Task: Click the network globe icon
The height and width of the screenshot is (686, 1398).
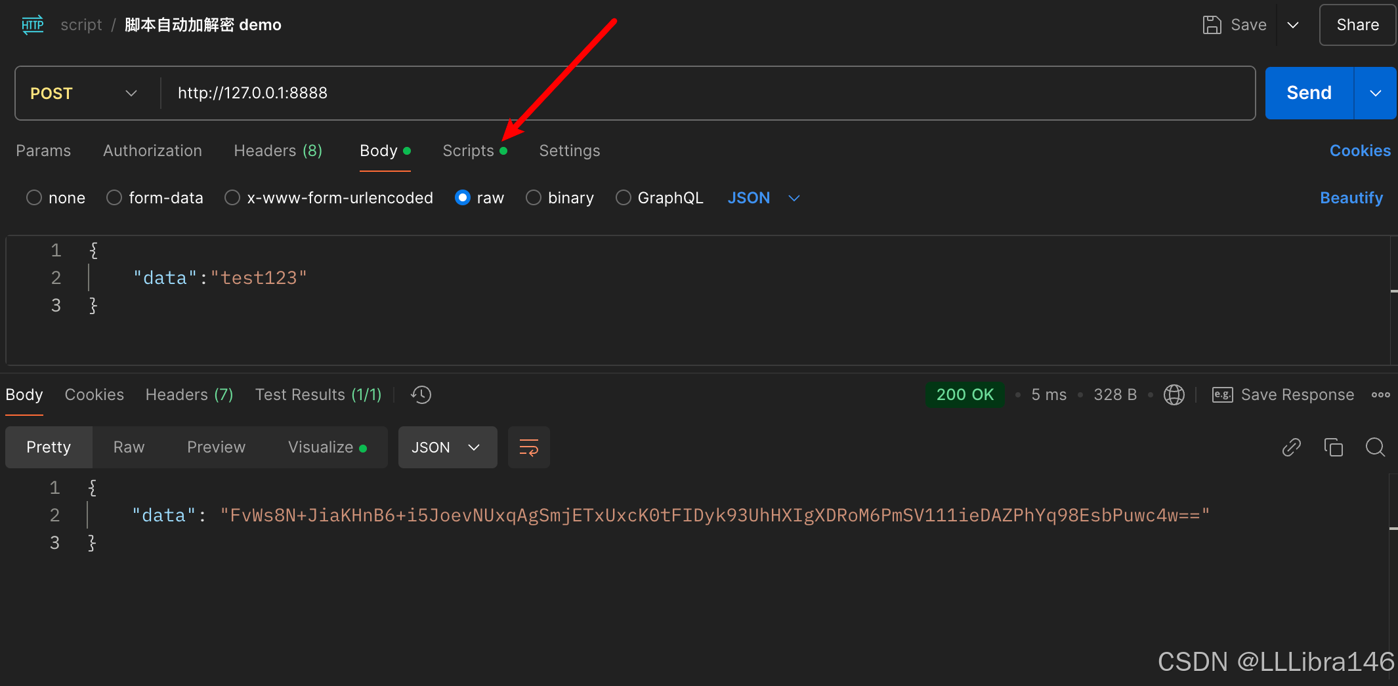Action: 1174,395
